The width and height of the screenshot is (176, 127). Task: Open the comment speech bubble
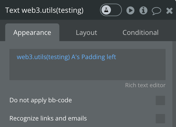point(156,11)
